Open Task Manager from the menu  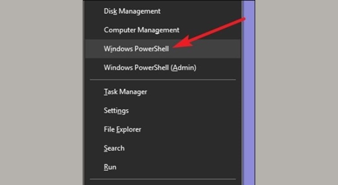(x=125, y=92)
